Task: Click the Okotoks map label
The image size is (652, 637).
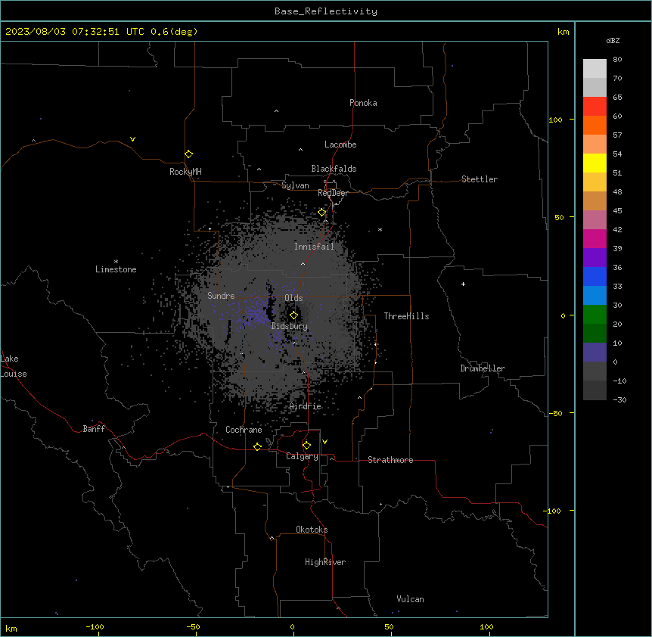Action: (x=312, y=530)
